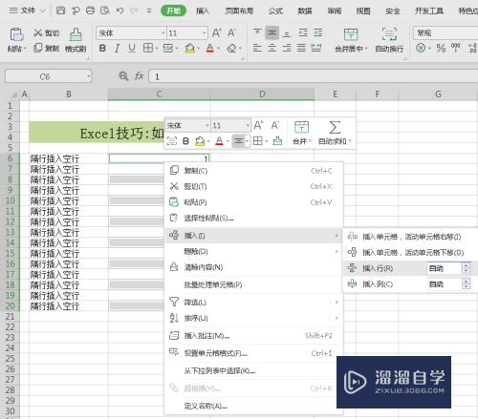The image size is (478, 419).
Task: Click the mini toolbar fill color bucket
Action: 200,141
